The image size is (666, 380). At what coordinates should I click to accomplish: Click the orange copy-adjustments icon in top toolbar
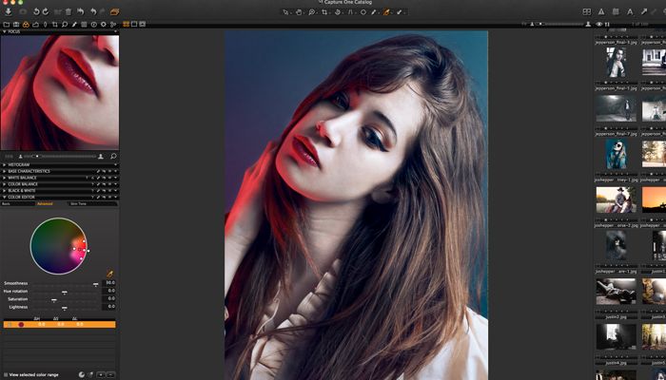(114, 11)
